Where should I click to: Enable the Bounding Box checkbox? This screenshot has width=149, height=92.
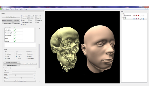[22, 22]
